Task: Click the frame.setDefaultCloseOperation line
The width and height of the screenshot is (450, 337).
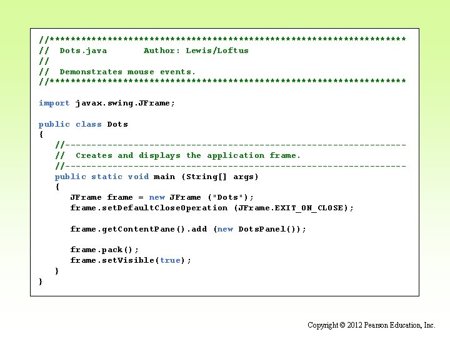Action: [212, 208]
